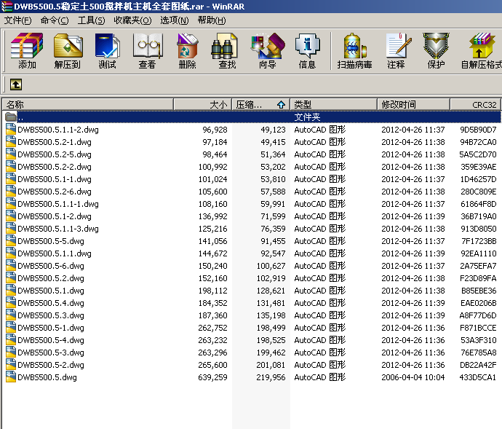
Task: Click the icon of DWBS500.5.1-1.dwg
Action: (11, 179)
